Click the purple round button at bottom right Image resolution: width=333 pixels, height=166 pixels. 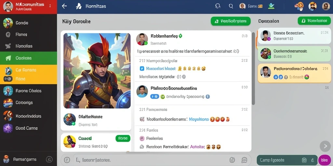point(325,160)
